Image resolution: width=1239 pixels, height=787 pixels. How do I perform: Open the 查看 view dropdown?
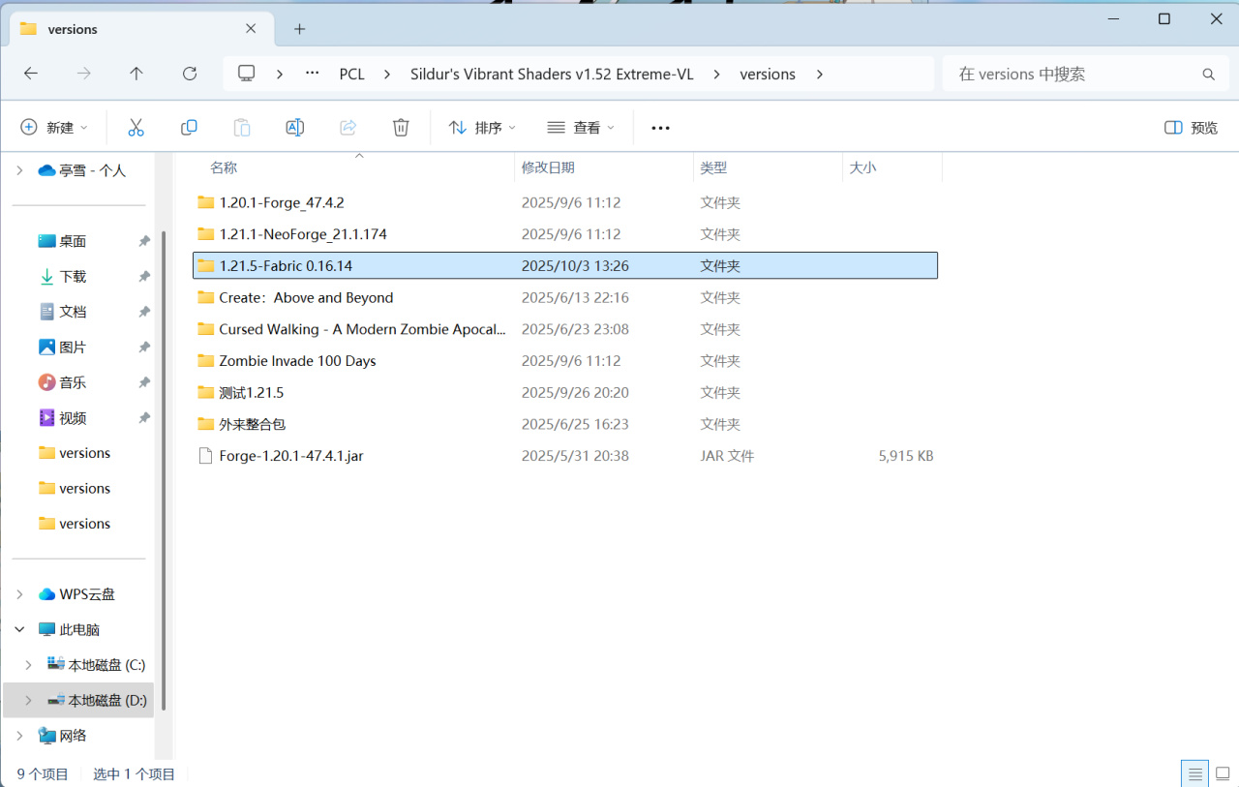click(x=581, y=128)
